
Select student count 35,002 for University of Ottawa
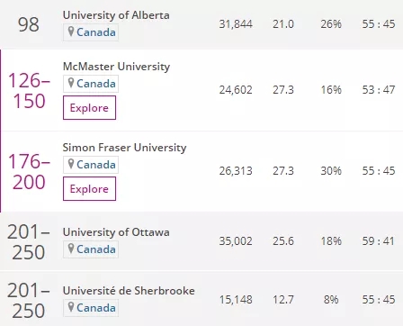[x=236, y=241]
